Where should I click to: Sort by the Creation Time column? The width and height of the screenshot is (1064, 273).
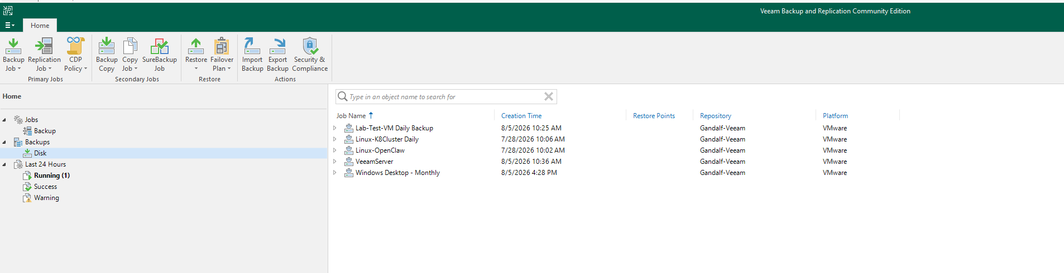tap(521, 116)
